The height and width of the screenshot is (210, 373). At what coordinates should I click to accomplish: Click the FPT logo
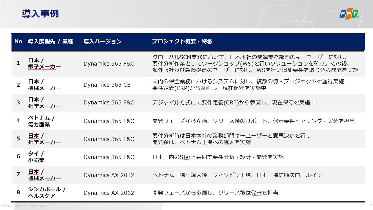[x=349, y=14]
